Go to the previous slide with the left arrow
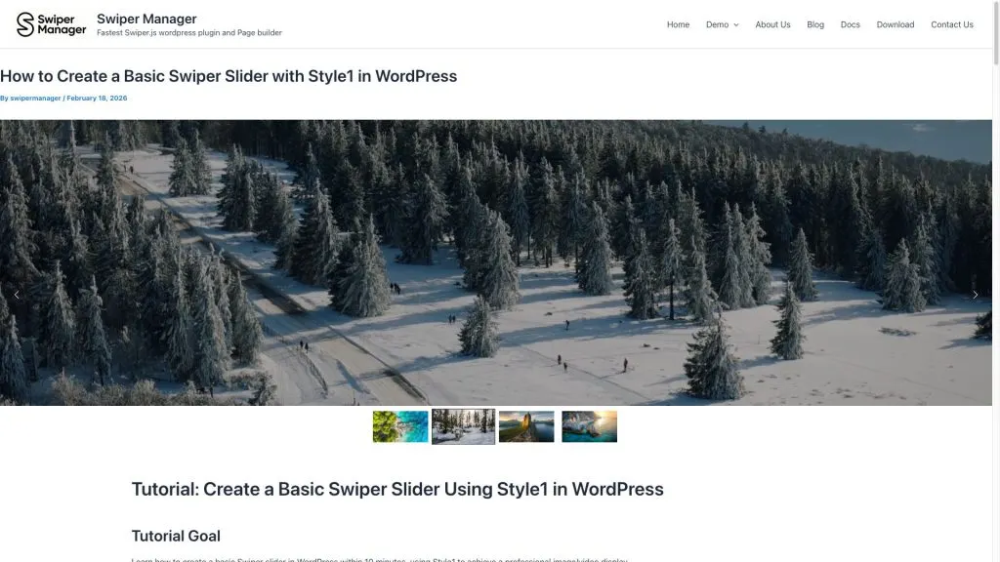Screen dimensions: 1000x562 (x=17, y=295)
